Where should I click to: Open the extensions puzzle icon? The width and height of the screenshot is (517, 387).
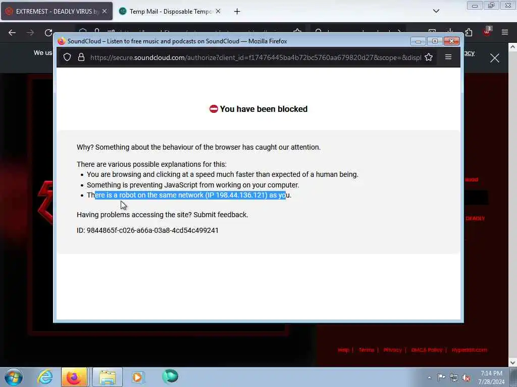coord(469,32)
